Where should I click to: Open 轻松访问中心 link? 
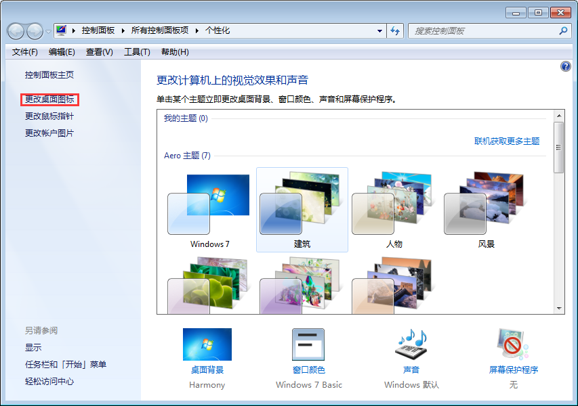[49, 382]
